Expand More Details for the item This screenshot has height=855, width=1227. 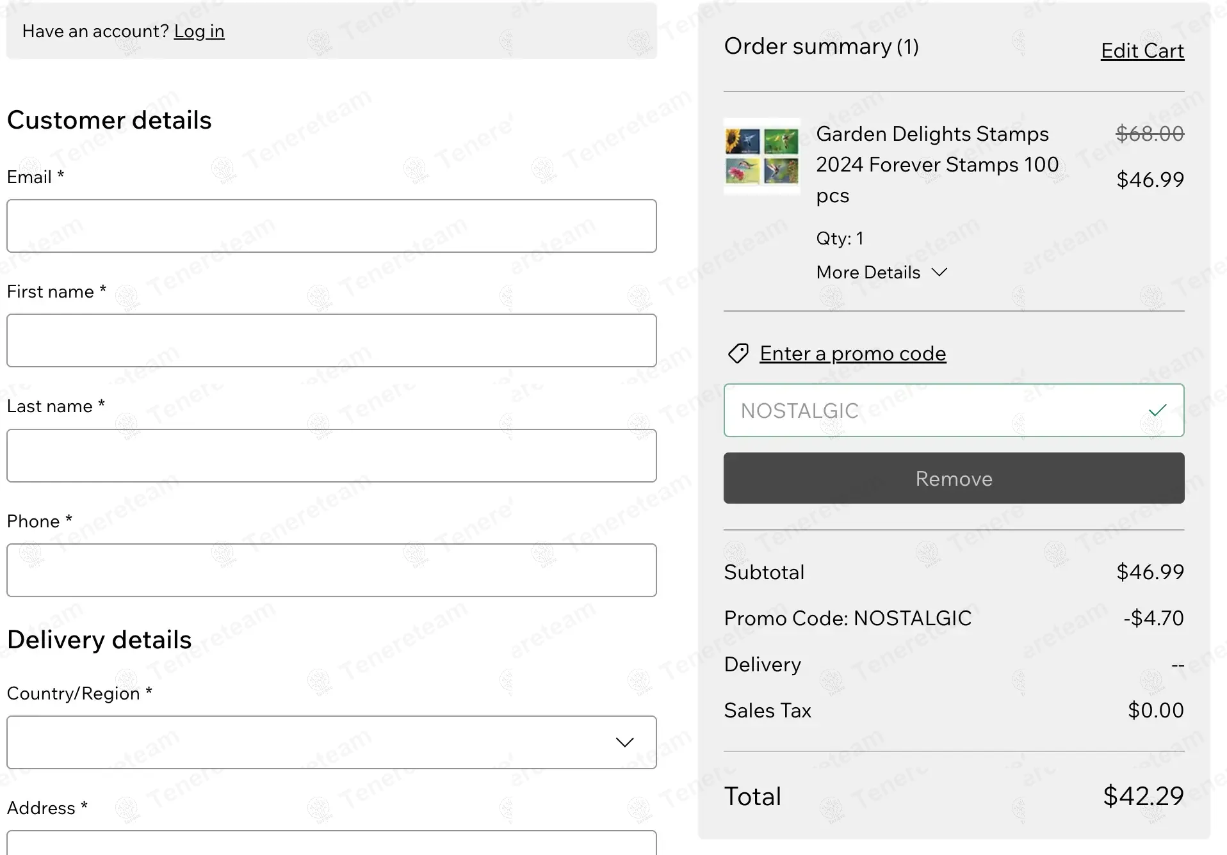[881, 273]
